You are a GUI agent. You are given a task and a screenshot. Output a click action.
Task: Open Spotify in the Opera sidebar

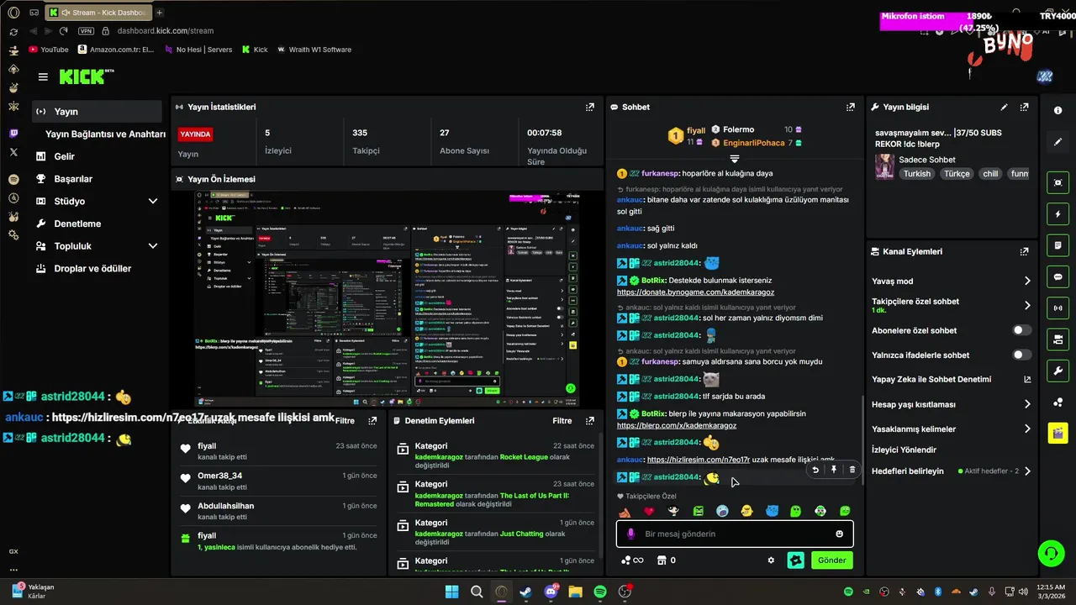[x=13, y=179]
